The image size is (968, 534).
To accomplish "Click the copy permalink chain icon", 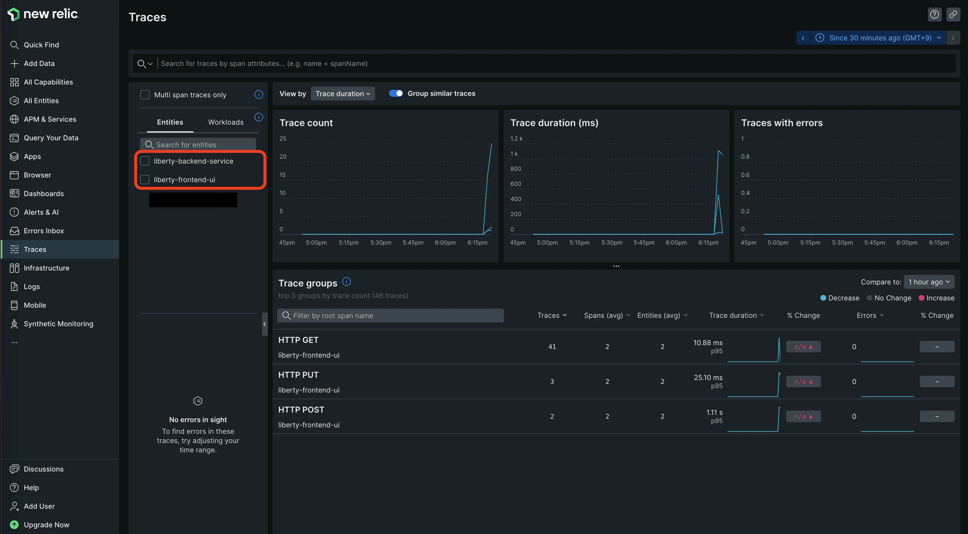I will (953, 14).
